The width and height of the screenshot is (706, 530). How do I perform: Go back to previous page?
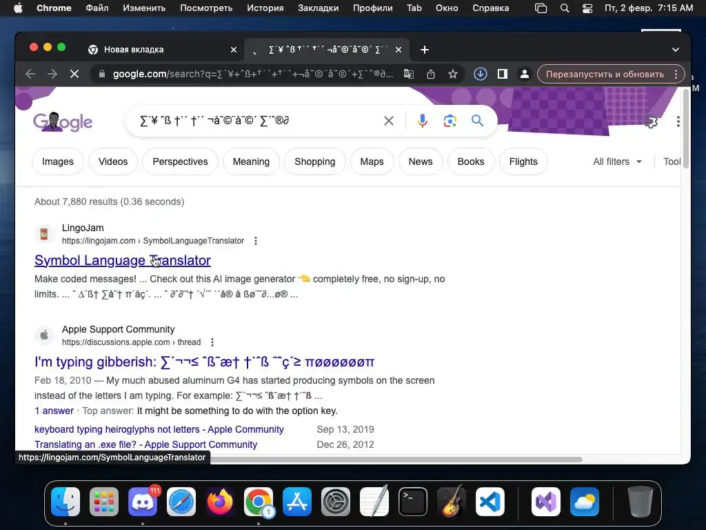coord(30,74)
